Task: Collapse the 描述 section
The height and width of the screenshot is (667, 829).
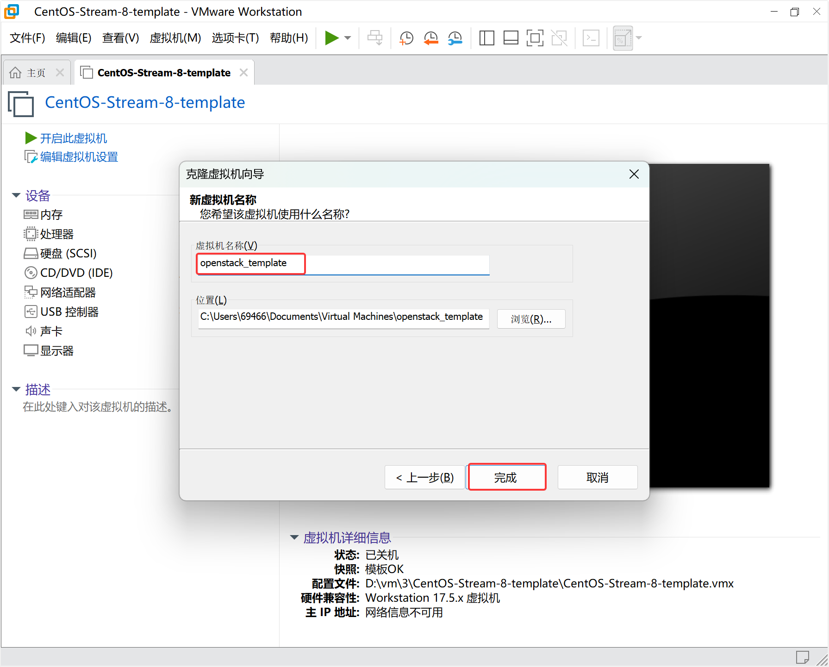Action: (x=16, y=389)
